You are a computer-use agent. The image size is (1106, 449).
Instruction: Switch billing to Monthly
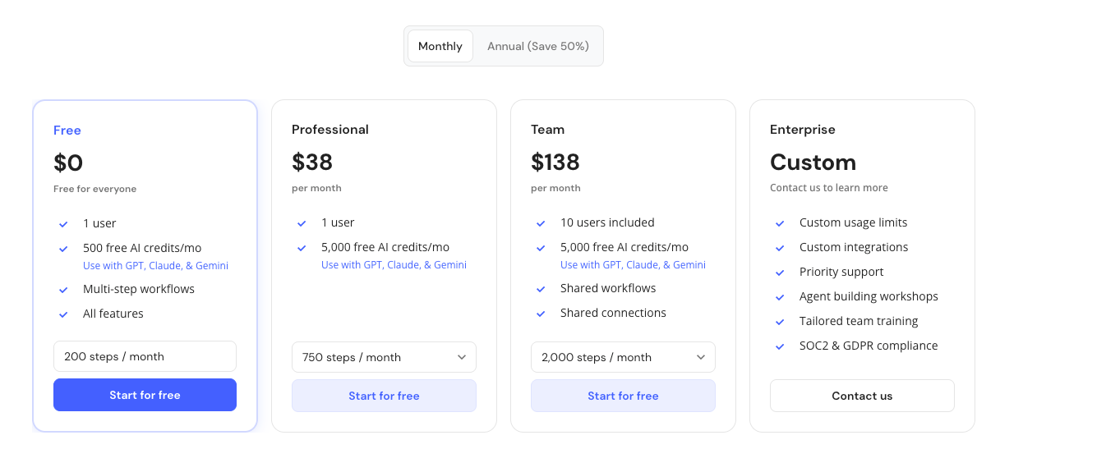pos(440,46)
